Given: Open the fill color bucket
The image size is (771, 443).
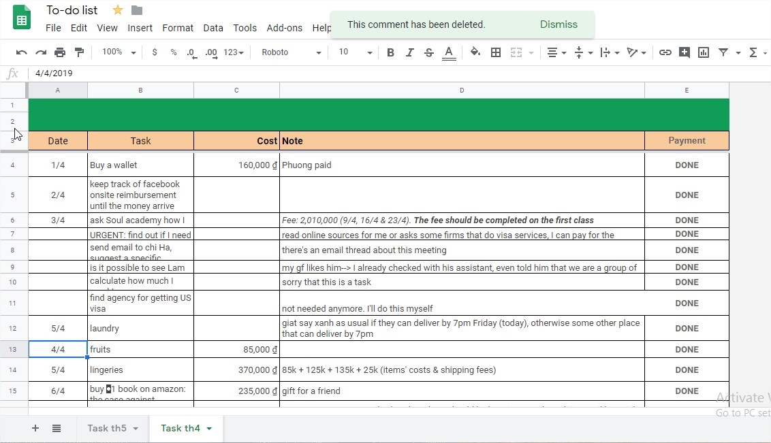Looking at the screenshot, I should [x=475, y=52].
